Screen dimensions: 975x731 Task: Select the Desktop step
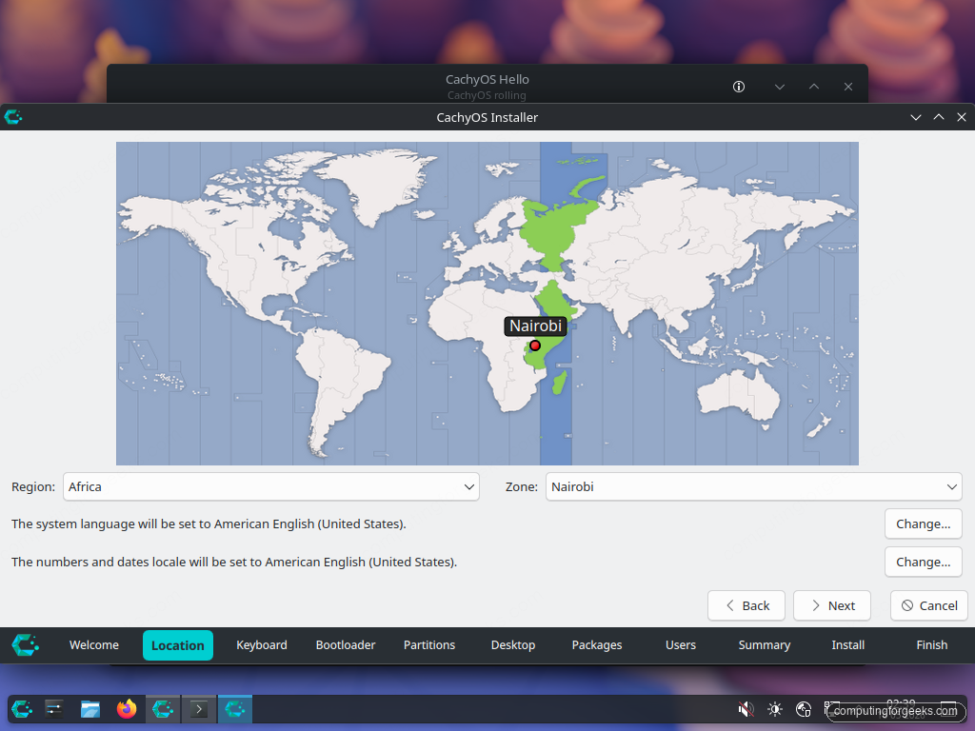[513, 645]
